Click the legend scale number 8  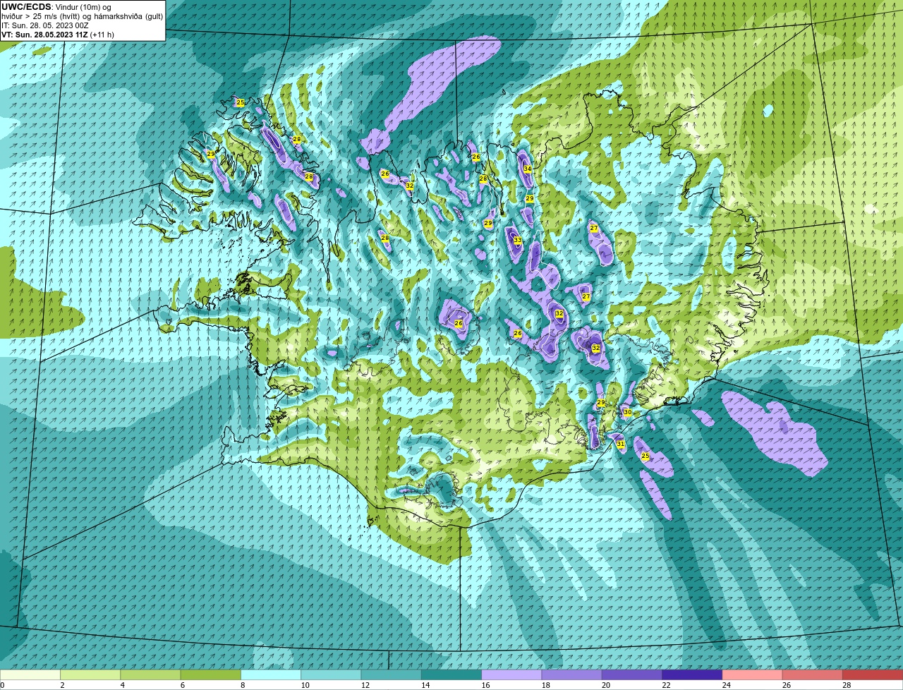(242, 685)
